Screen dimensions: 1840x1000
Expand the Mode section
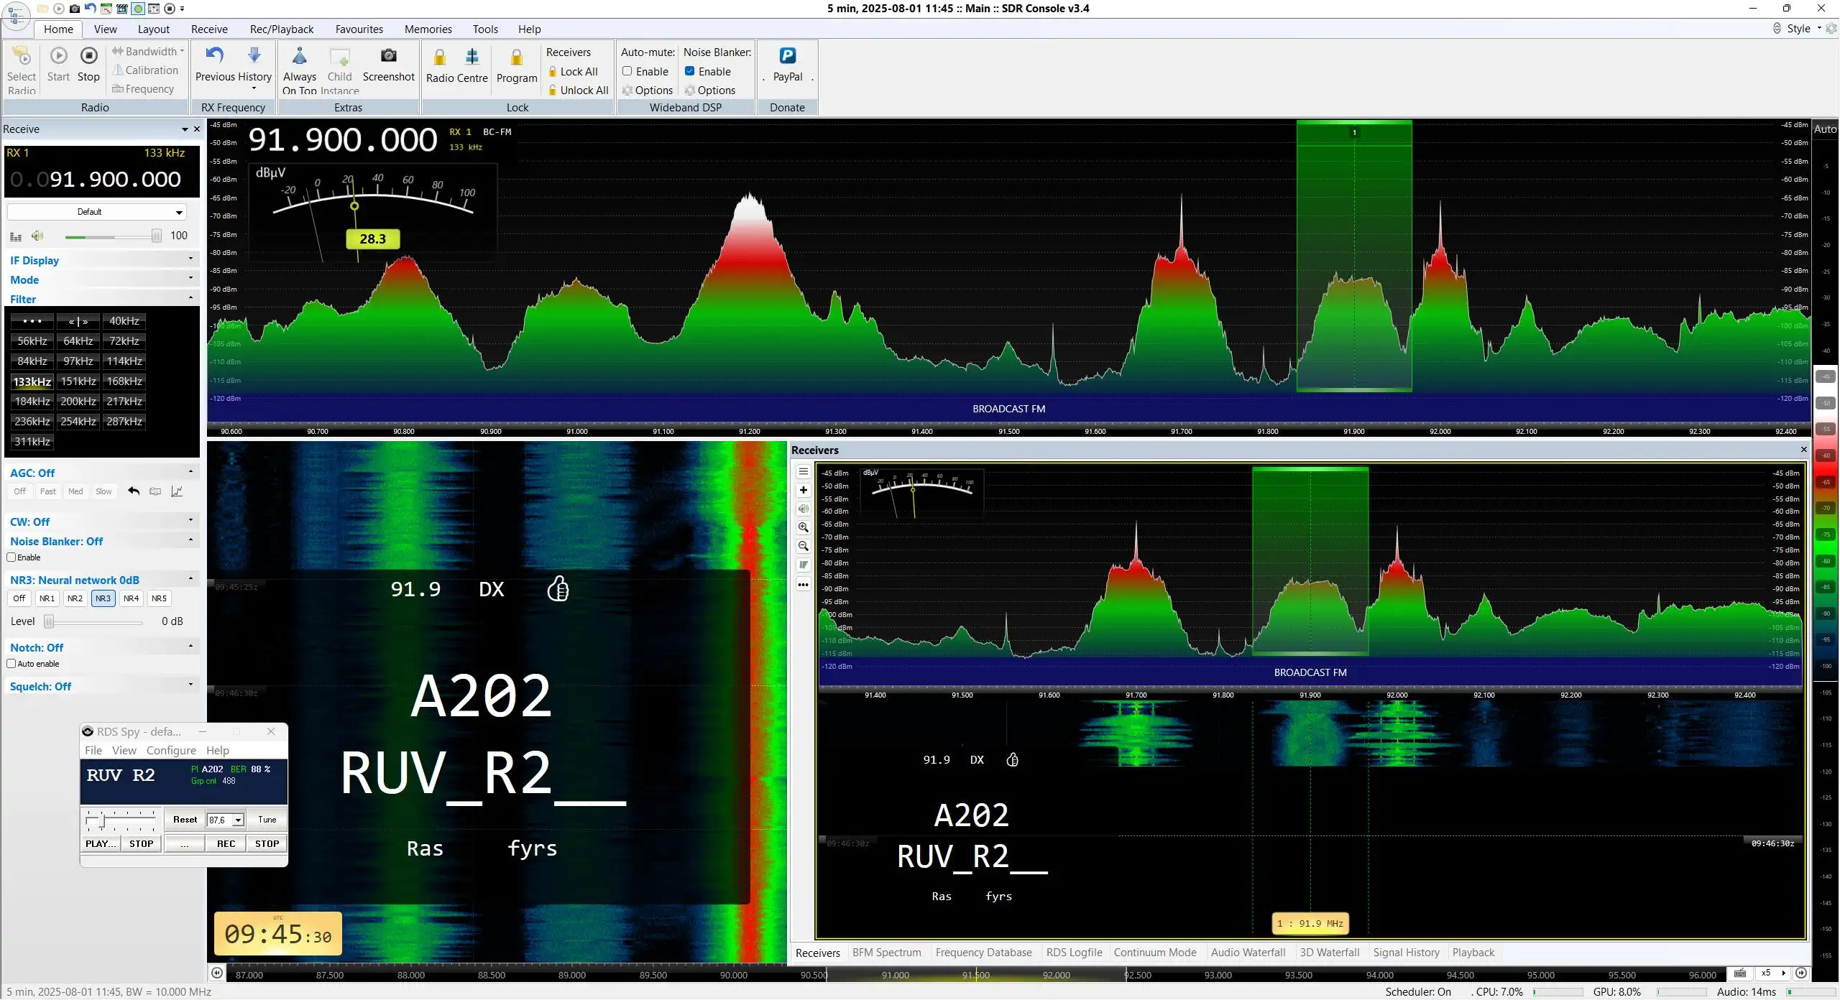click(101, 279)
